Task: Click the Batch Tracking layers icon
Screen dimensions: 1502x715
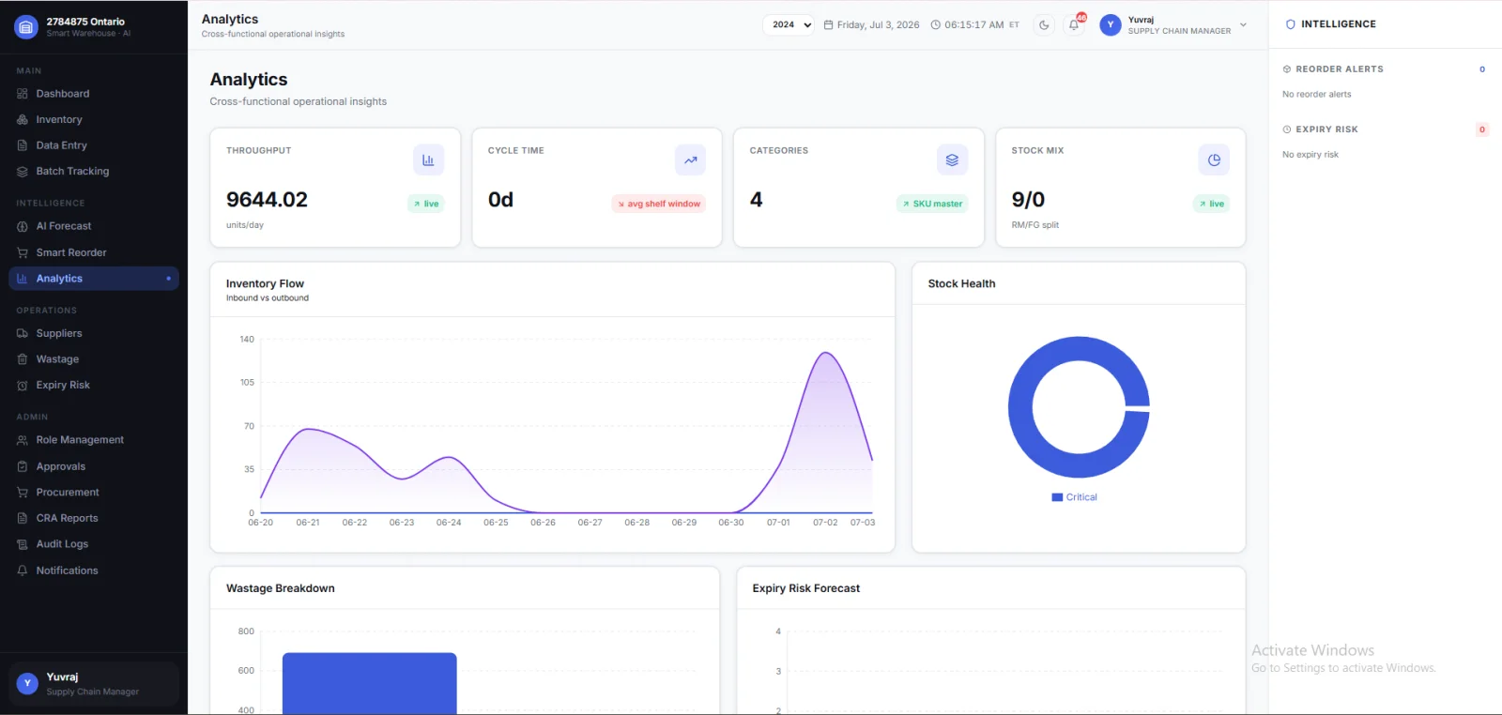Action: [x=23, y=172]
